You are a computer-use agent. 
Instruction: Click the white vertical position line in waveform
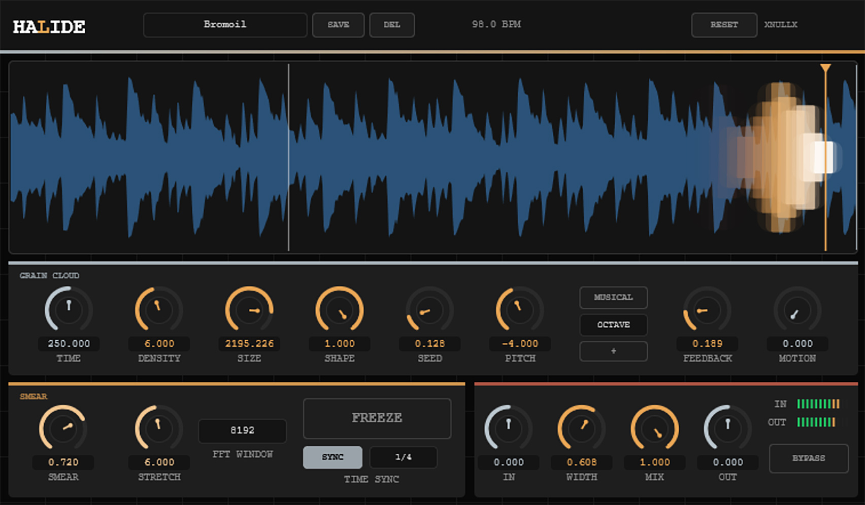point(289,157)
